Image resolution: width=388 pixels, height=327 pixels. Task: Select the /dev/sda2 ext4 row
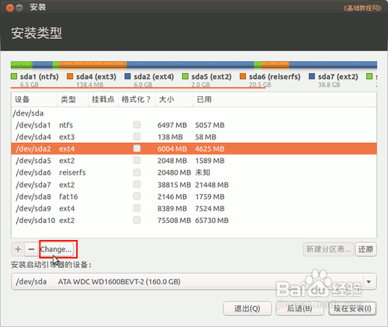[x=194, y=148]
